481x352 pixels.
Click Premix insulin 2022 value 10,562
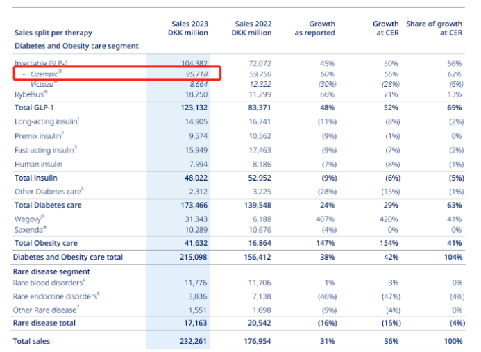click(260, 136)
